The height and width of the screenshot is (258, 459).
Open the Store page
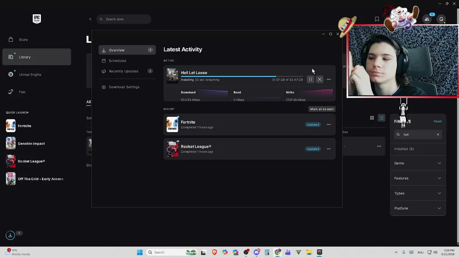click(37, 39)
